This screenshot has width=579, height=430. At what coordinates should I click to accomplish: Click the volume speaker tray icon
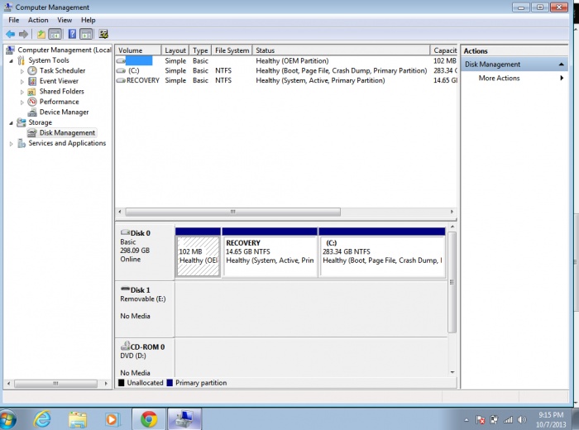coord(522,420)
